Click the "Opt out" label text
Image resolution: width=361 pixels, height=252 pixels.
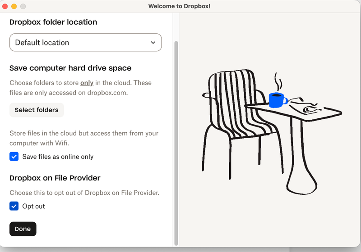click(33, 207)
